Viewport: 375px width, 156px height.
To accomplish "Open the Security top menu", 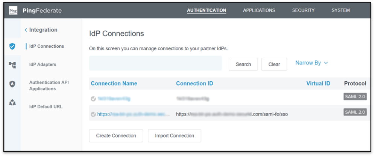I will click(x=303, y=10).
